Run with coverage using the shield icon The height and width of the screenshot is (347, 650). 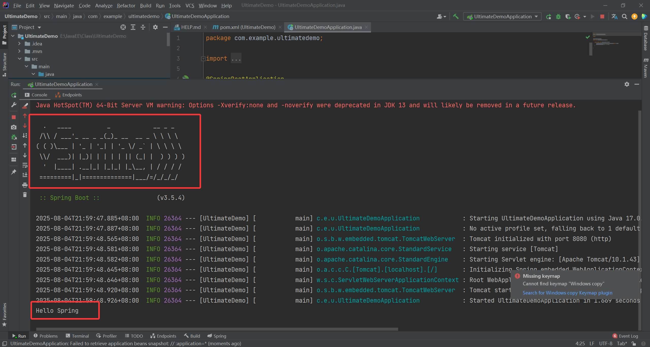[x=568, y=16]
